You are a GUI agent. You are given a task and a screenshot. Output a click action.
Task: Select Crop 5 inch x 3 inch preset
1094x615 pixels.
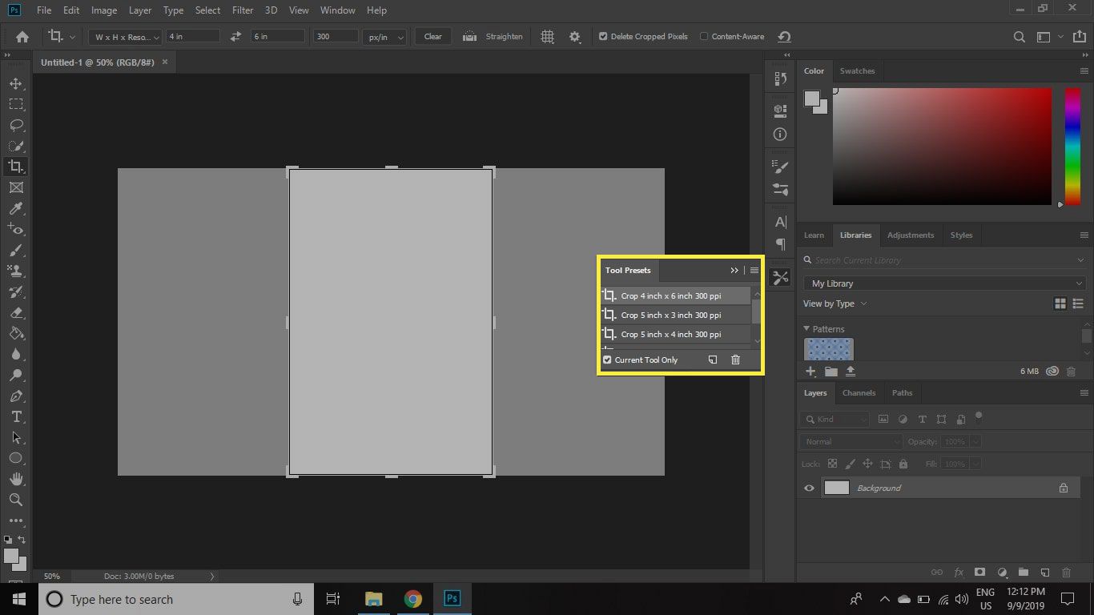[x=676, y=315]
